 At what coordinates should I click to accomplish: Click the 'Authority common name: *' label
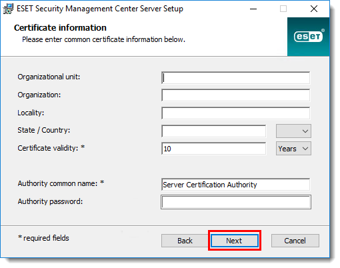pos(61,183)
